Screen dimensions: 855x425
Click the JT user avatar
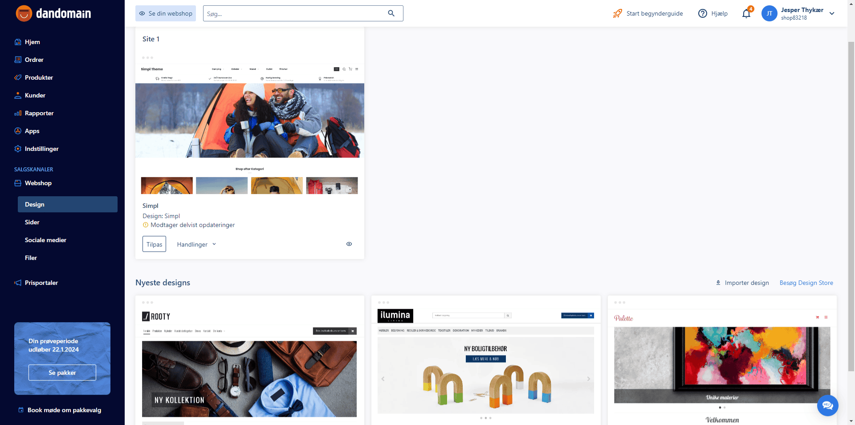(769, 13)
